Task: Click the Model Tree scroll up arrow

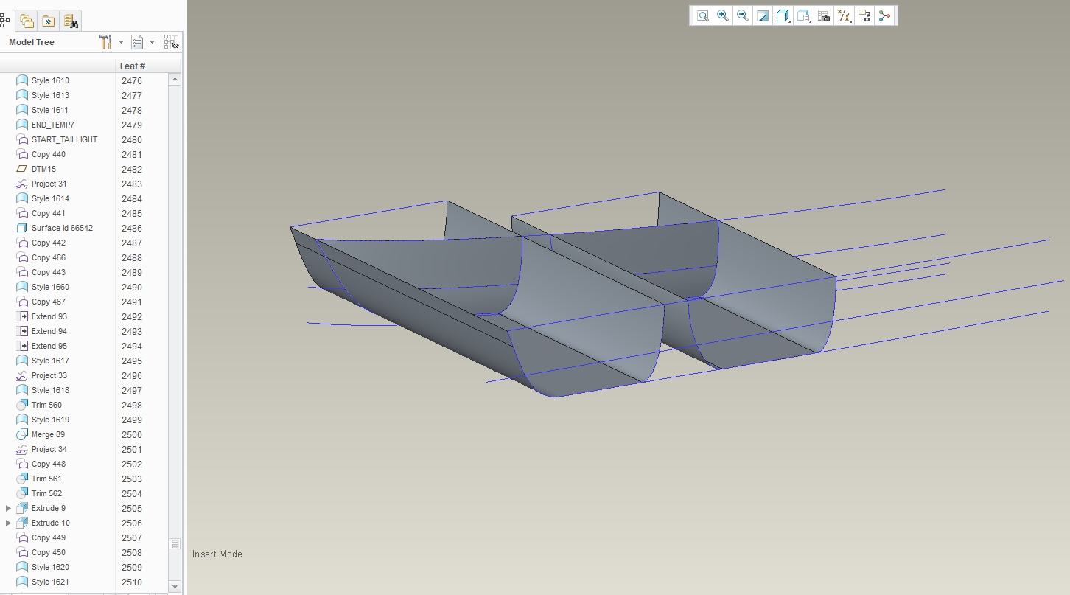Action: (175, 79)
